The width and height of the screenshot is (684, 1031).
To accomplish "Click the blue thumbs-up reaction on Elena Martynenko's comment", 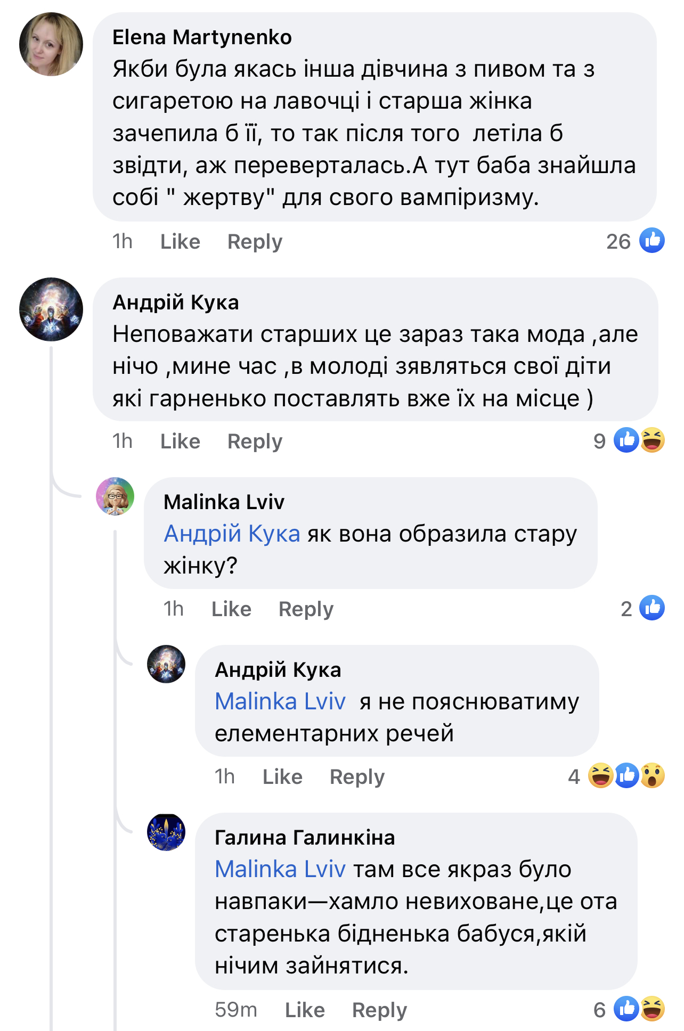I will (x=652, y=241).
